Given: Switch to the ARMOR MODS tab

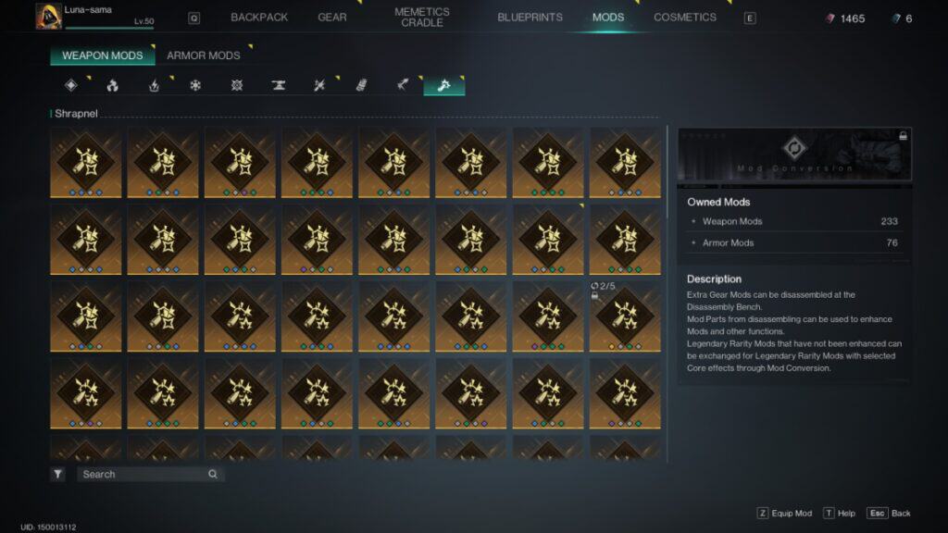Looking at the screenshot, I should [x=202, y=55].
